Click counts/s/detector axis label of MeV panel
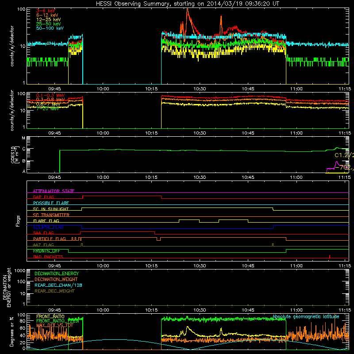This screenshot has height=354, width=354. [x=12, y=110]
